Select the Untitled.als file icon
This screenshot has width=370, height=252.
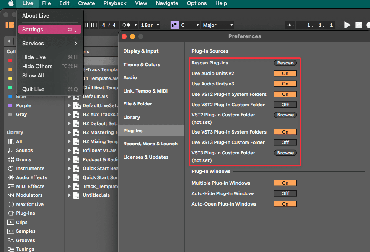[76, 195]
